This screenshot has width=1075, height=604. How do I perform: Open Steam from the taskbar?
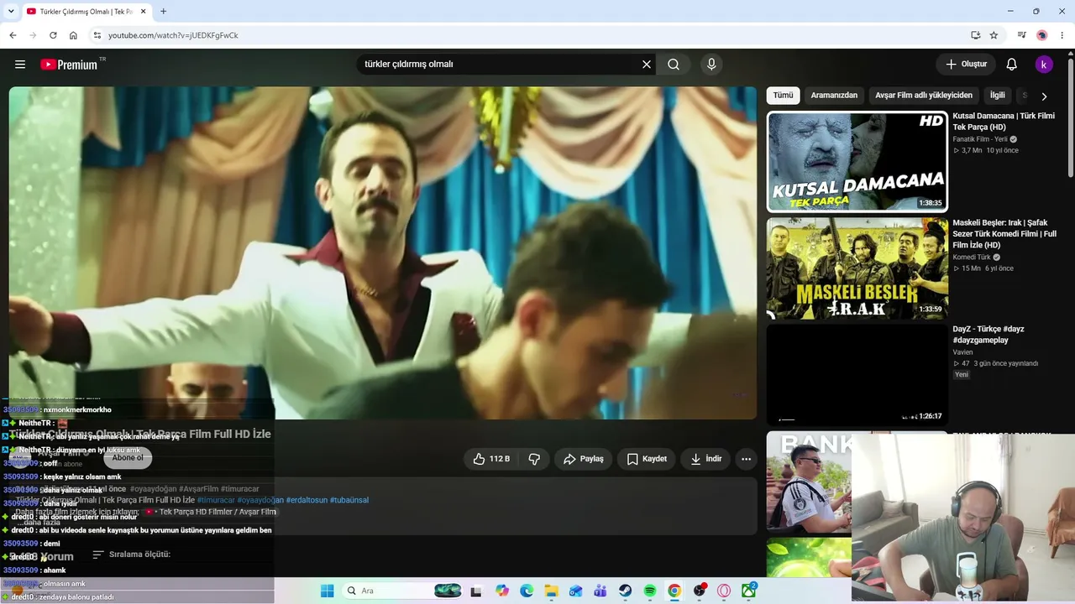(625, 591)
